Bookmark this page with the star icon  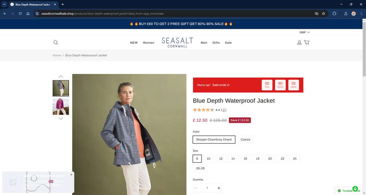(x=323, y=14)
